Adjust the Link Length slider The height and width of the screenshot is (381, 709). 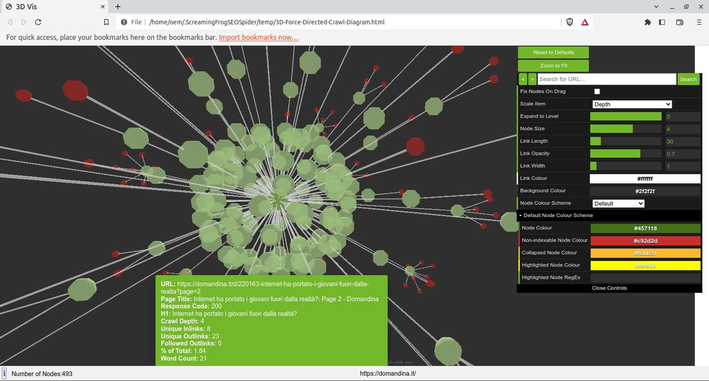(626, 141)
